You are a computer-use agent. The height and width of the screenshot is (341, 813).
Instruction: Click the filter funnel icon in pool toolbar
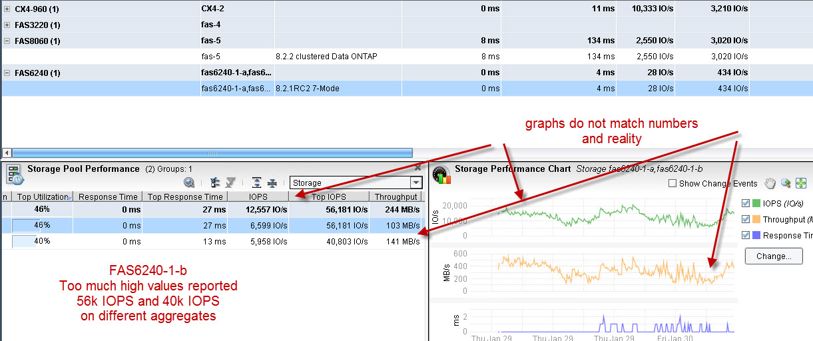click(230, 182)
